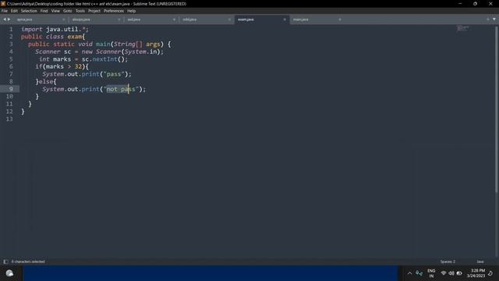Click line number 9 in the gutter

(11, 89)
